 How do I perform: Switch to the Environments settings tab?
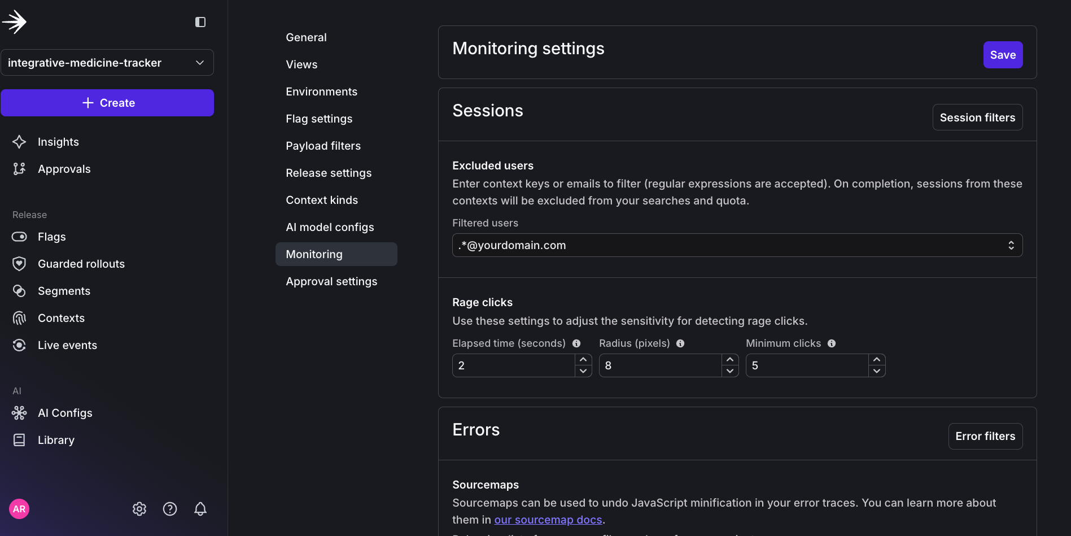(321, 91)
